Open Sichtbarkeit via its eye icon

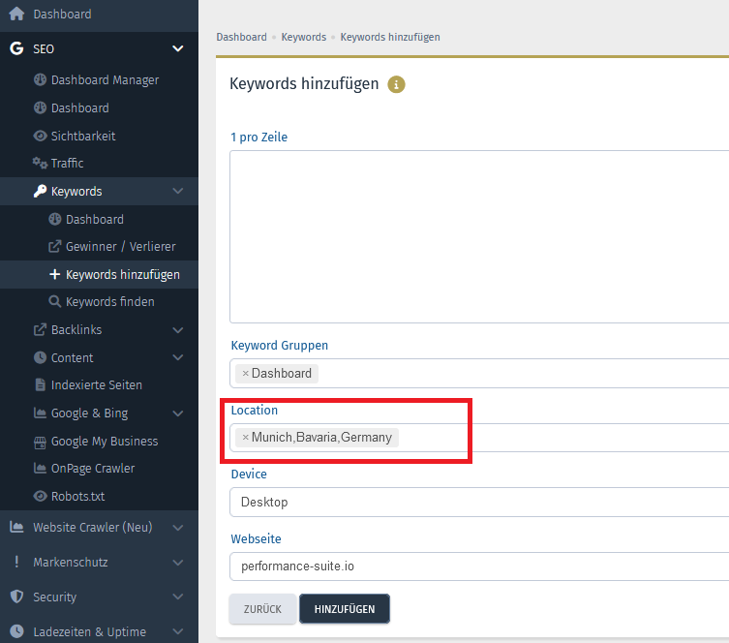(40, 136)
